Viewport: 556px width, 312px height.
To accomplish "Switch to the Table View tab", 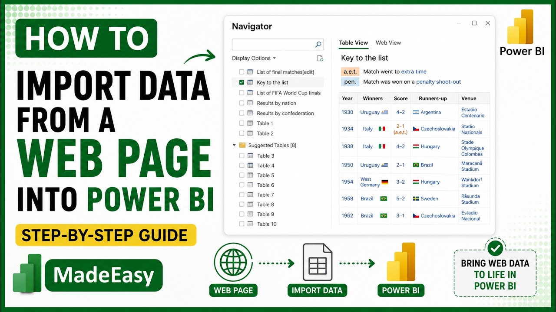I will click(353, 42).
